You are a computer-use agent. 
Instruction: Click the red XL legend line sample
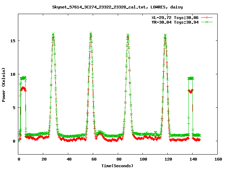(x=207, y=18)
